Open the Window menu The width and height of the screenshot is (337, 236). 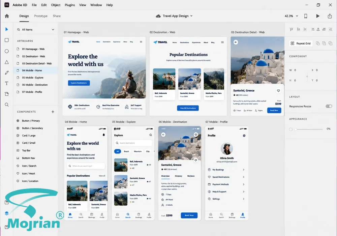[x=96, y=5]
